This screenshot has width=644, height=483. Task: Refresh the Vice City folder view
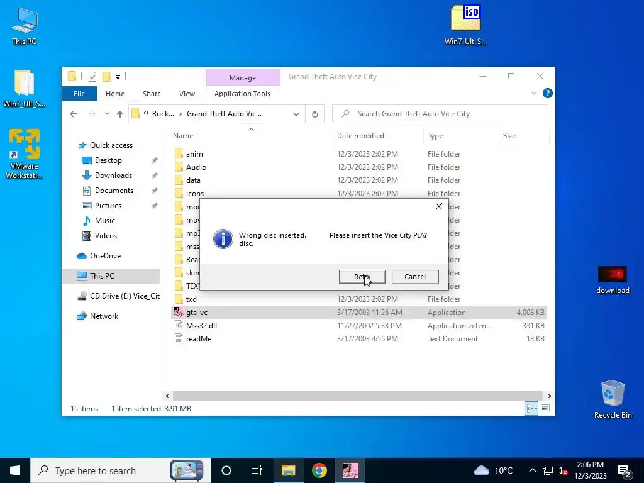315,114
